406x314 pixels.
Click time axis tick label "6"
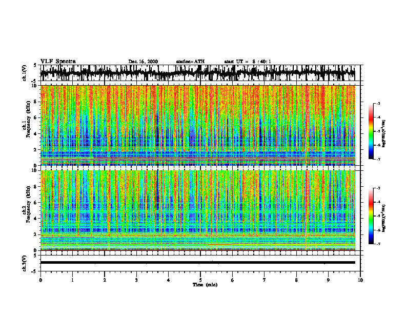pos(233,280)
